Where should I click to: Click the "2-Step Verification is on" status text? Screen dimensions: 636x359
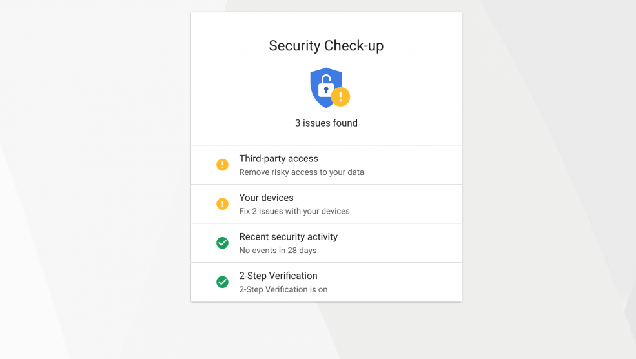tap(283, 289)
